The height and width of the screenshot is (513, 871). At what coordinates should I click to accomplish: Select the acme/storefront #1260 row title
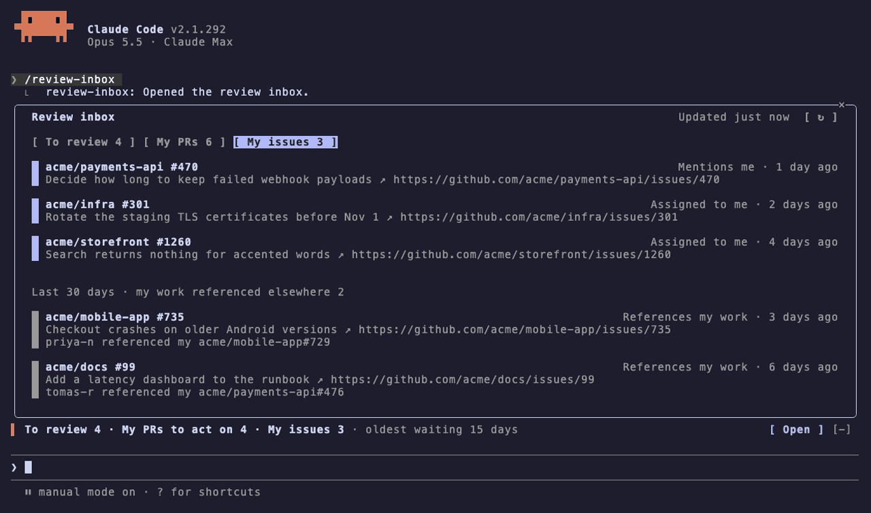pos(118,242)
